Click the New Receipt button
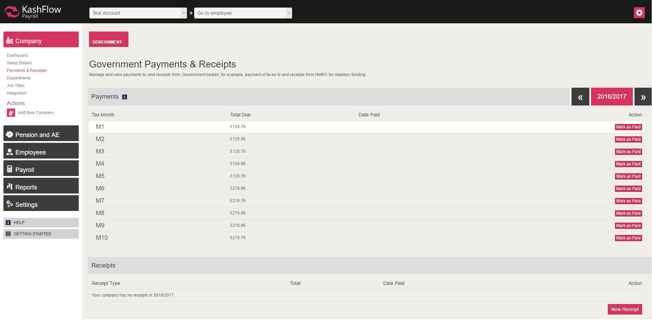 click(x=625, y=309)
